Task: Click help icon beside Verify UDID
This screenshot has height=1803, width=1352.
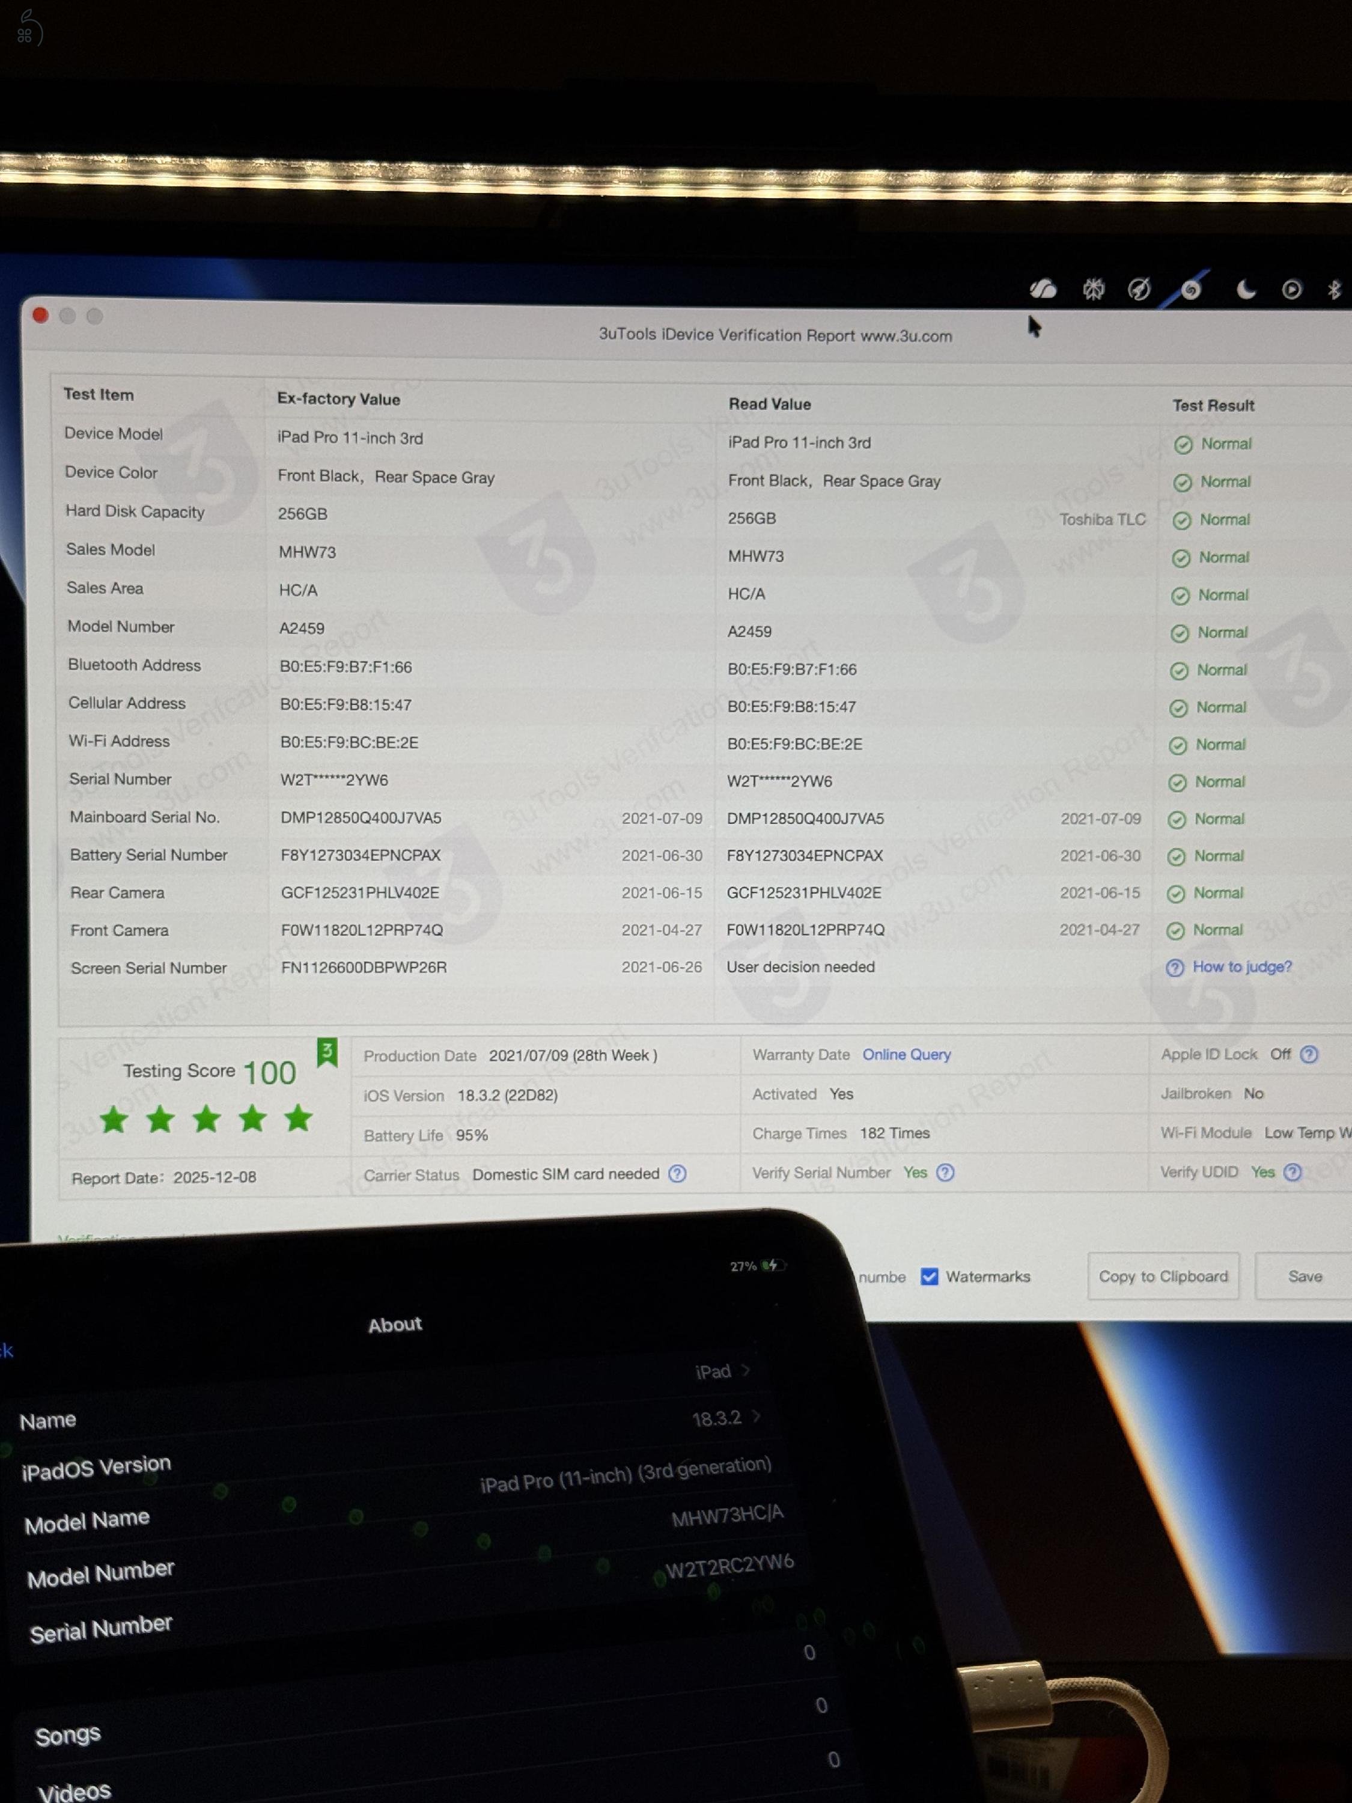Action: coord(1293,1171)
